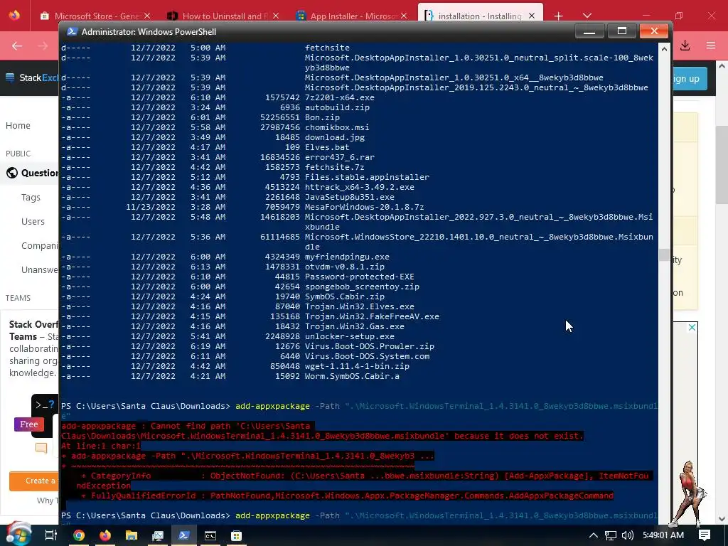
Task: Click the Worm.SymbOS.Cabir.a entry
Action: (x=352, y=376)
